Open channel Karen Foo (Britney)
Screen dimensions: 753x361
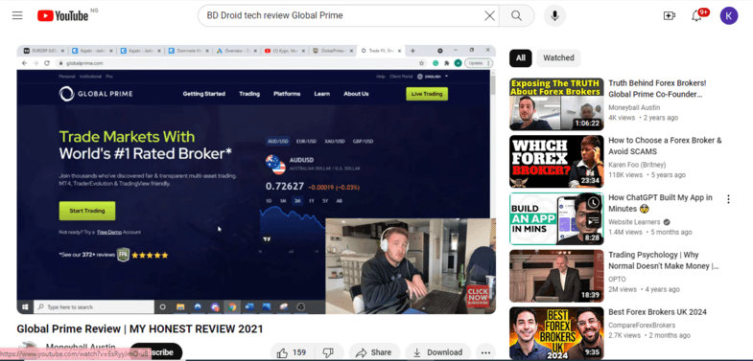[x=637, y=165]
